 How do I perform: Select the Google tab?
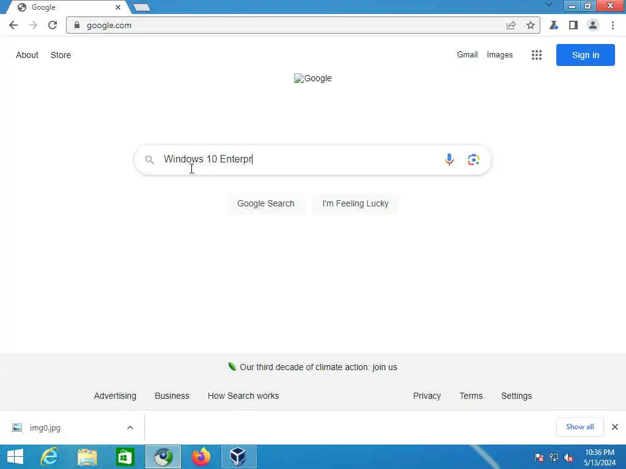coord(68,7)
